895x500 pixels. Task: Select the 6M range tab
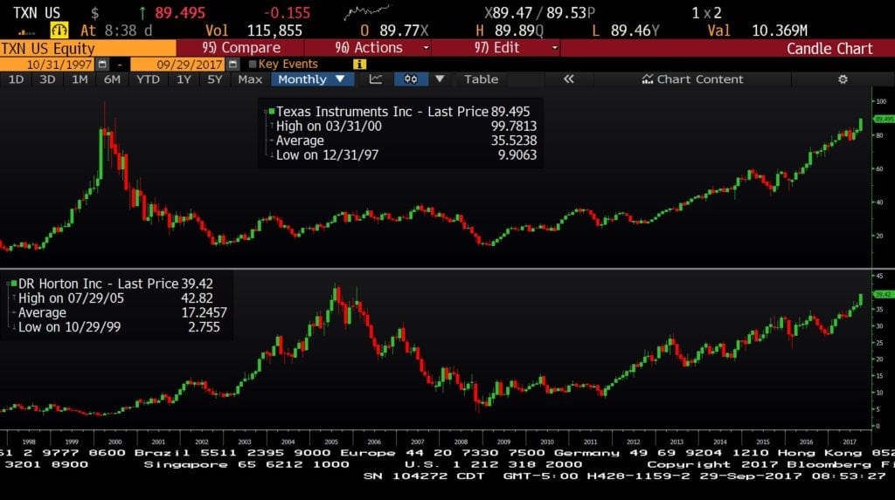click(x=113, y=79)
